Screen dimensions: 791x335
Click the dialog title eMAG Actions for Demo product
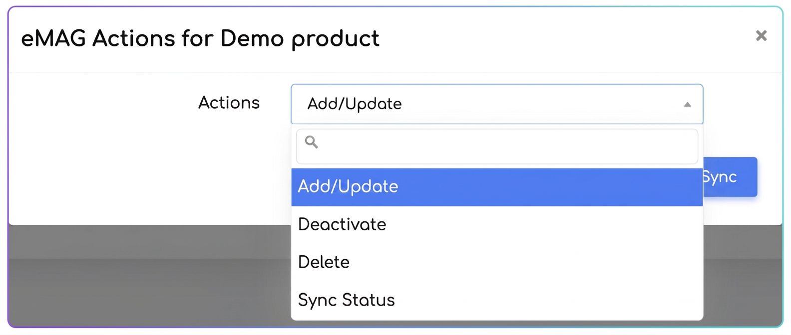click(x=200, y=38)
